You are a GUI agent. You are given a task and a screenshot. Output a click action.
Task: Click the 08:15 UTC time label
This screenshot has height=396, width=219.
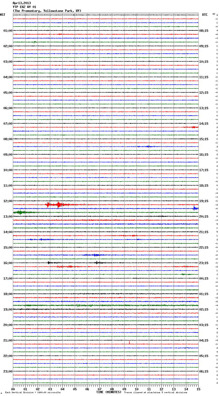point(204,31)
